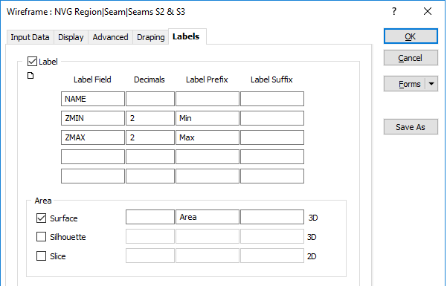Viewport: 447px width, 286px height.
Task: Click the Label Suffix field in ZMAX row
Action: [272, 137]
